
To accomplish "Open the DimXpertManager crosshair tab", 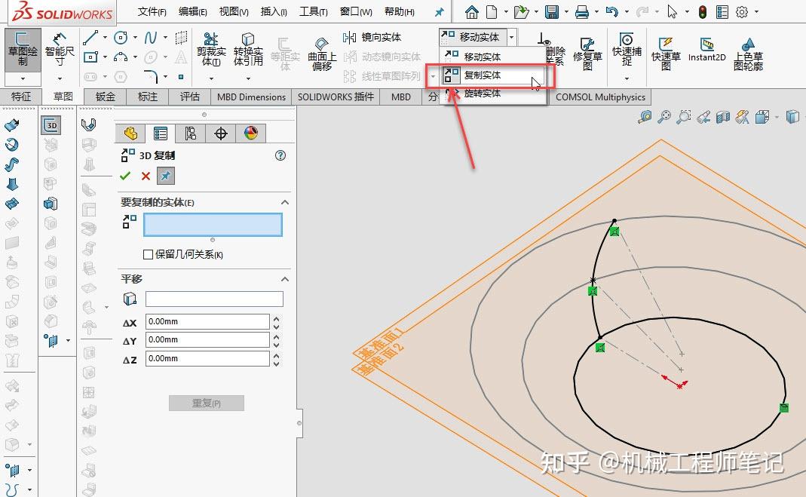I will (x=220, y=133).
